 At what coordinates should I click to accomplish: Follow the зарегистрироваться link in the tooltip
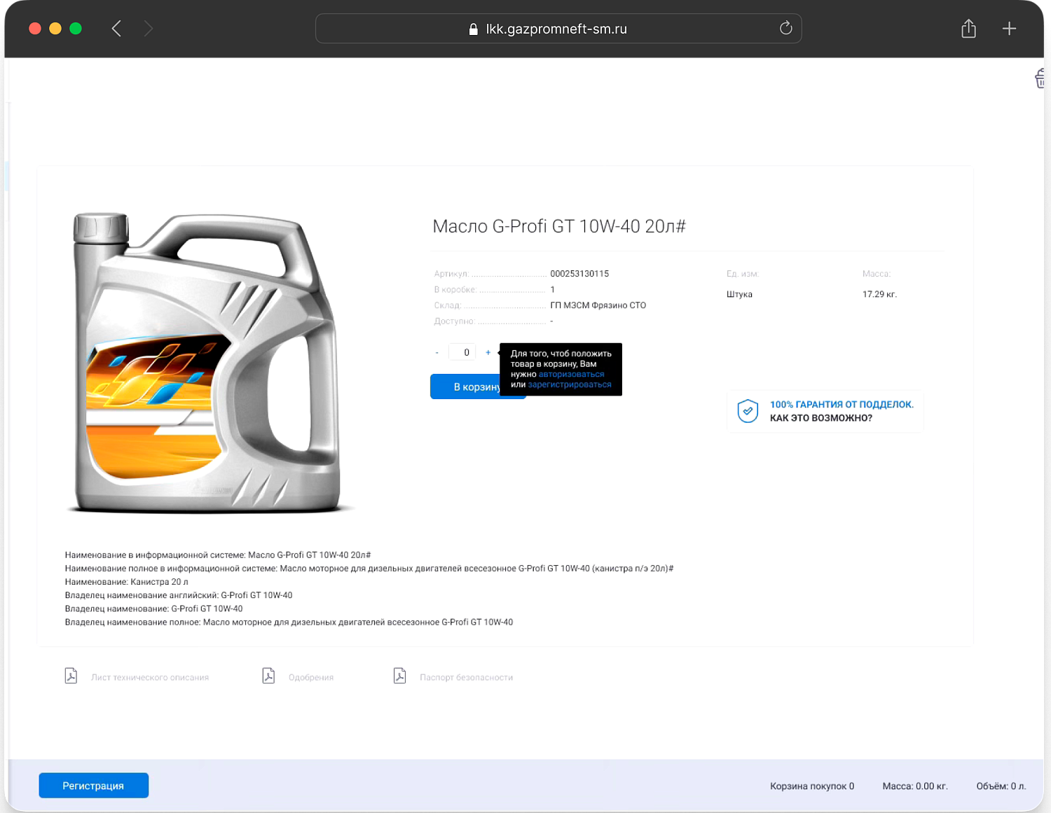(570, 384)
